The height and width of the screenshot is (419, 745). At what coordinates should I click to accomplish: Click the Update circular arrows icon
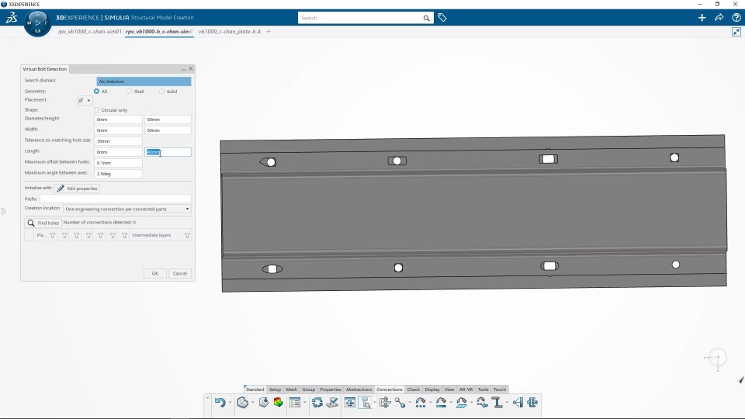coord(317,403)
